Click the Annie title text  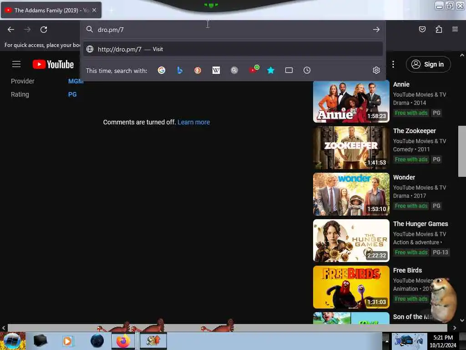pos(401,84)
